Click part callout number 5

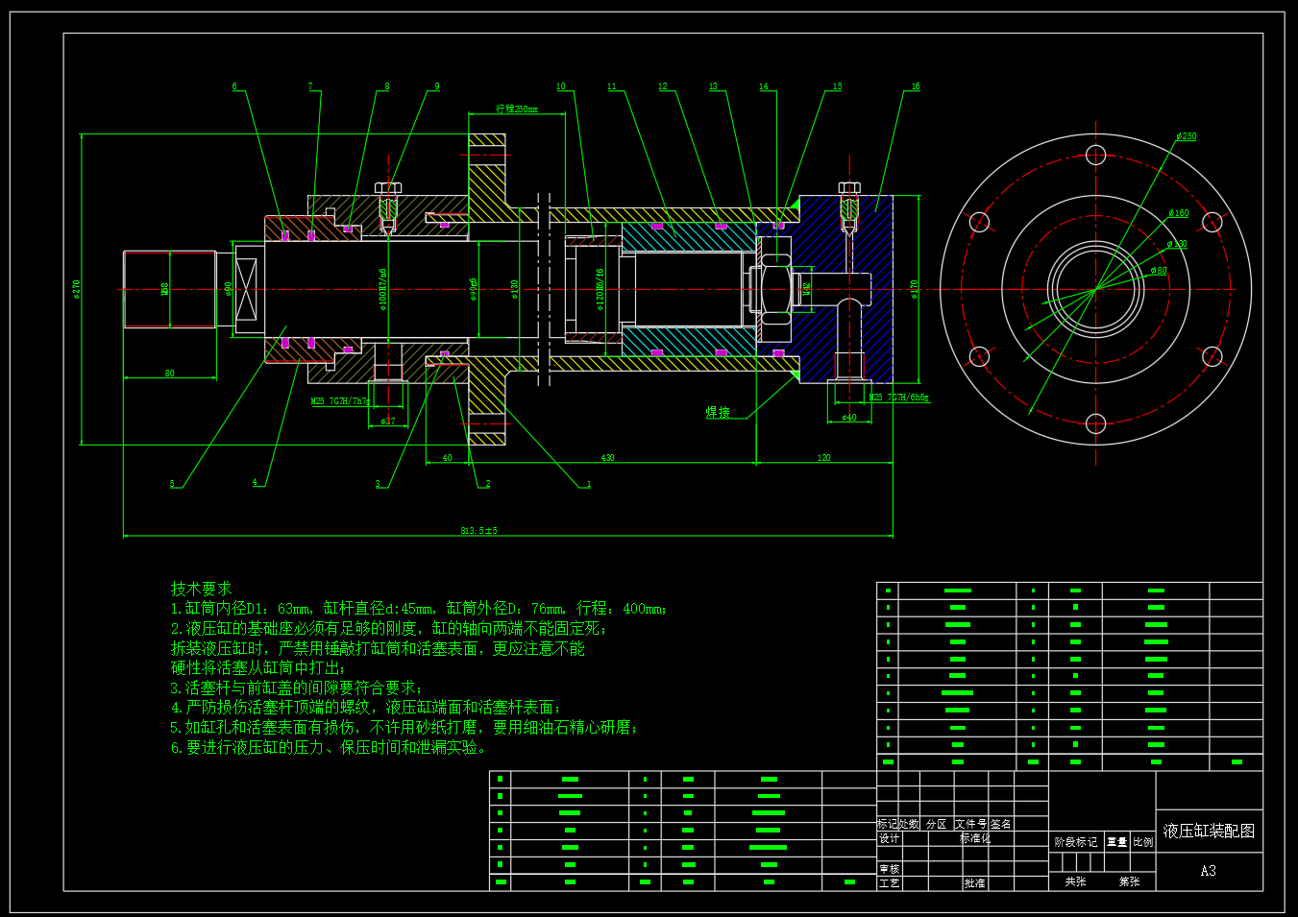pos(173,484)
